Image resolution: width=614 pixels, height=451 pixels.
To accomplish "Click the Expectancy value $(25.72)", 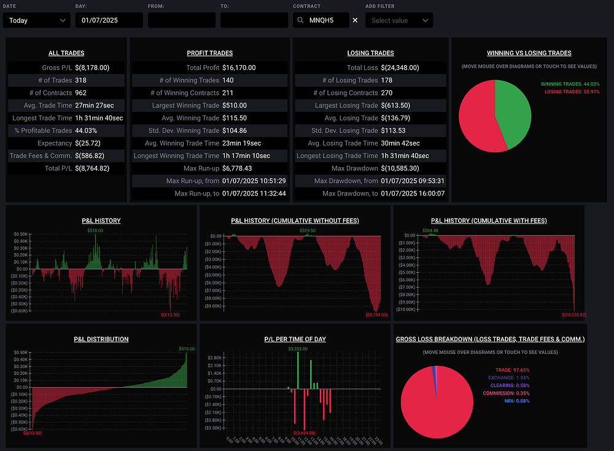I will point(88,143).
